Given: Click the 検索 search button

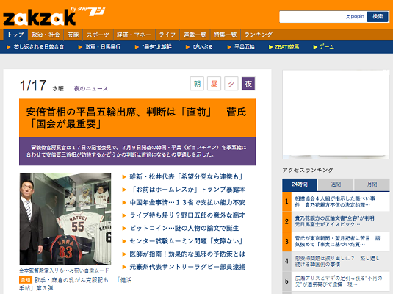Looking at the screenshot, I should click(x=378, y=17).
